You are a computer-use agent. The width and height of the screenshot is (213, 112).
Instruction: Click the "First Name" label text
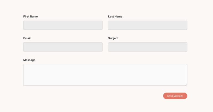(30, 16)
